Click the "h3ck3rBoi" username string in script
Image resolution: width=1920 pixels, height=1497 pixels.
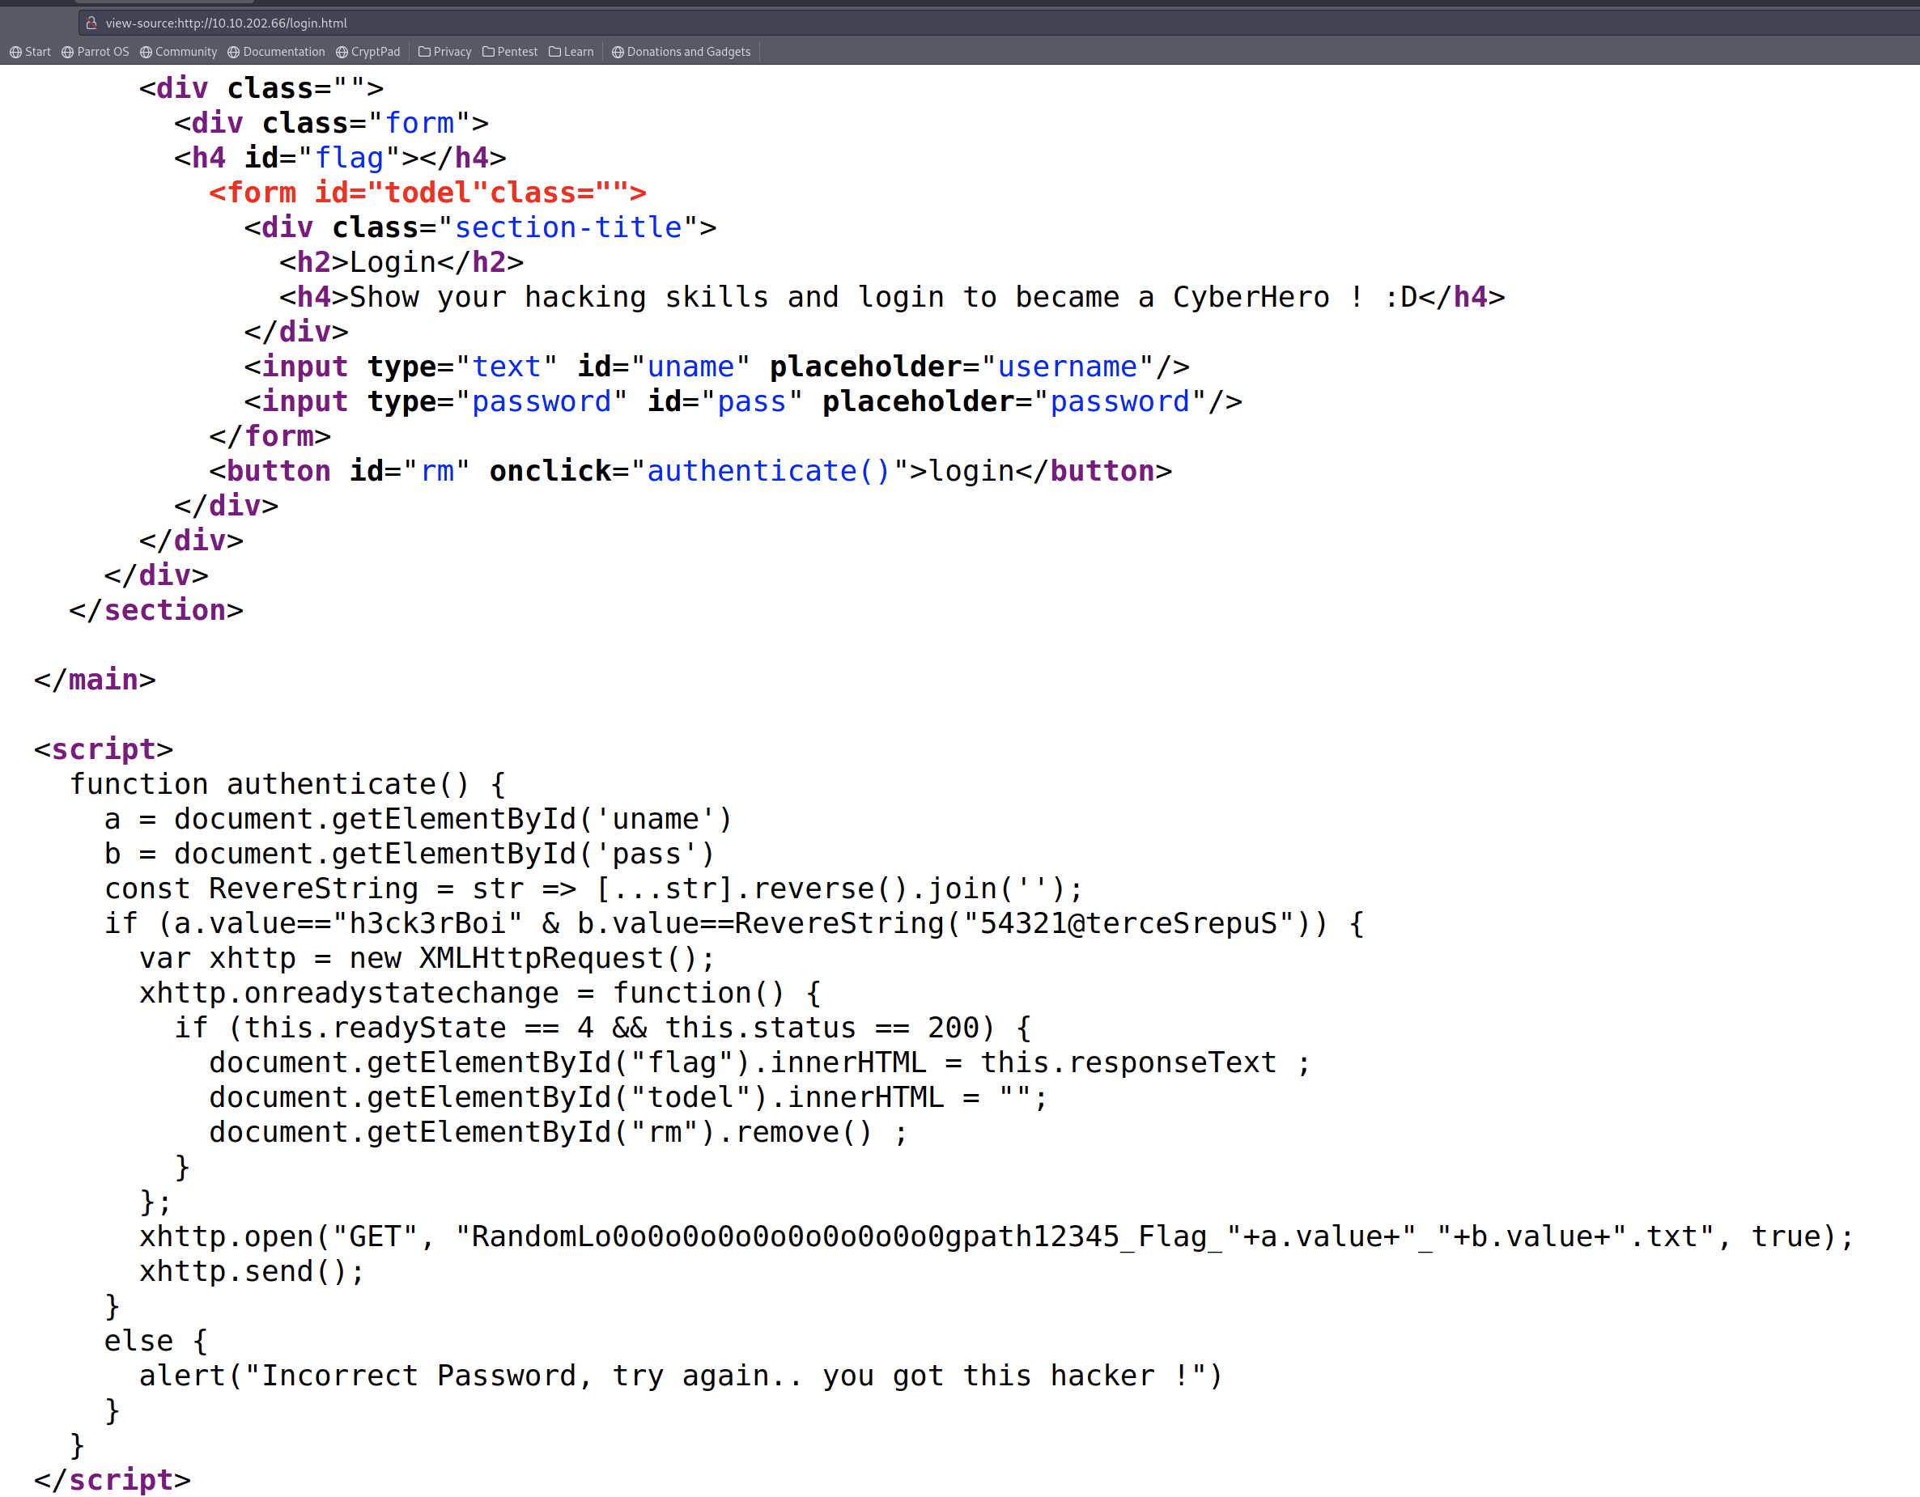click(427, 924)
